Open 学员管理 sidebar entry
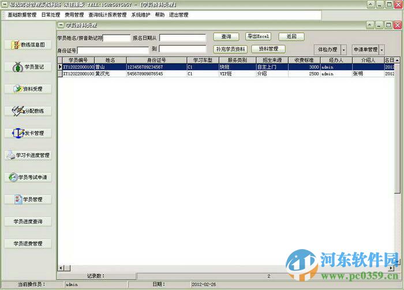 [28, 199]
